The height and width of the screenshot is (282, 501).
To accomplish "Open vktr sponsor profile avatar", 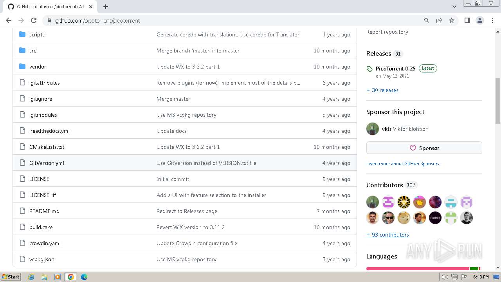I will tap(373, 129).
